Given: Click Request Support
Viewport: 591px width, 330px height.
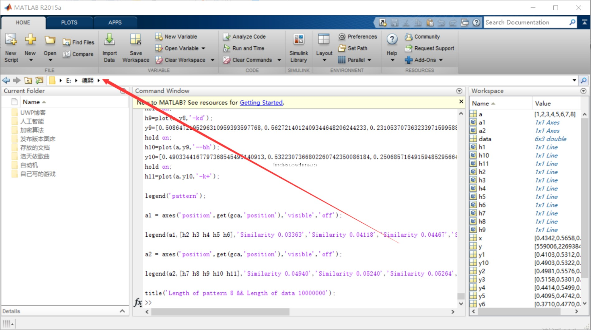Looking at the screenshot, I should coord(429,48).
